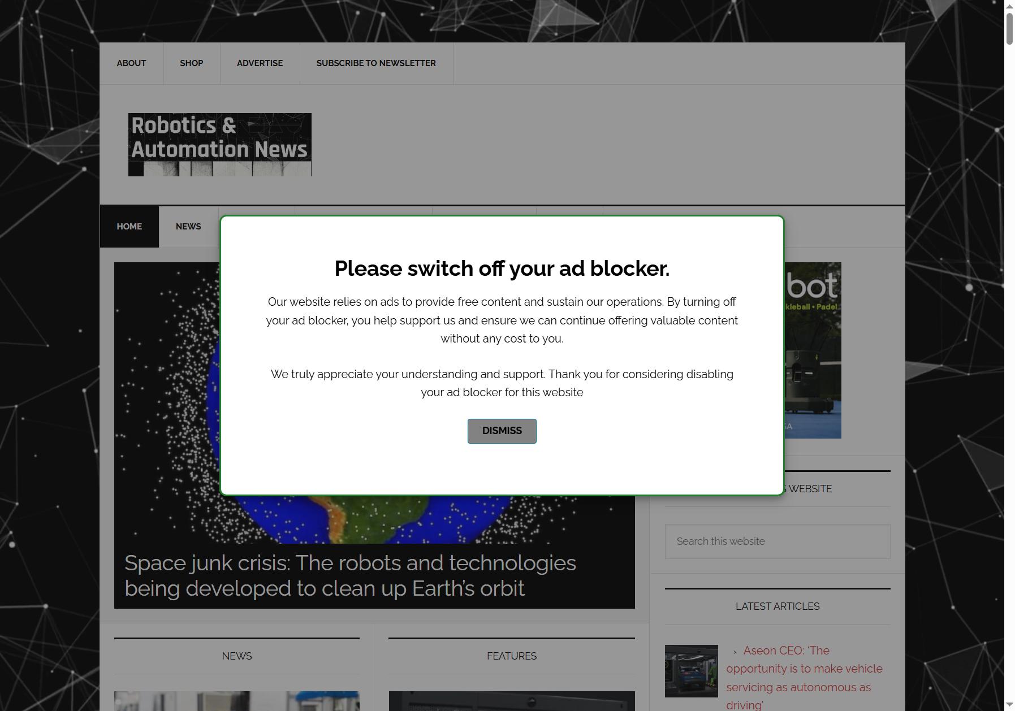Select the Home navigation tab
This screenshot has width=1015, height=711.
129,227
